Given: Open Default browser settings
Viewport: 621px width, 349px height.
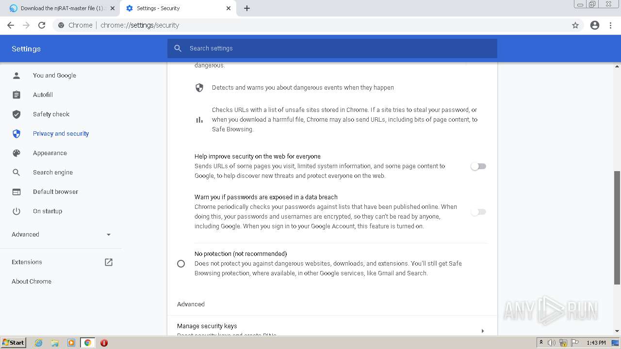Looking at the screenshot, I should pos(55,191).
